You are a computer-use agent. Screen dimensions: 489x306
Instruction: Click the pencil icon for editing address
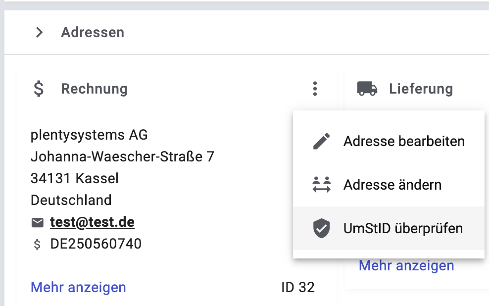[x=322, y=142]
